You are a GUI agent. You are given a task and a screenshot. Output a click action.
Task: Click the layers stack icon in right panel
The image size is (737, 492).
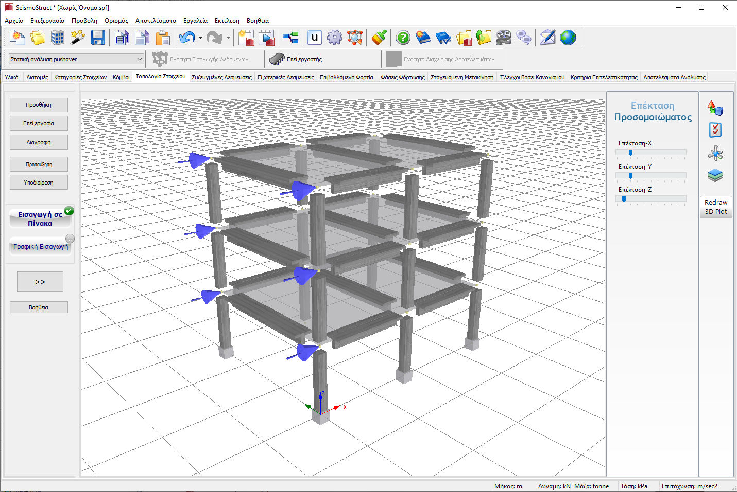point(715,176)
